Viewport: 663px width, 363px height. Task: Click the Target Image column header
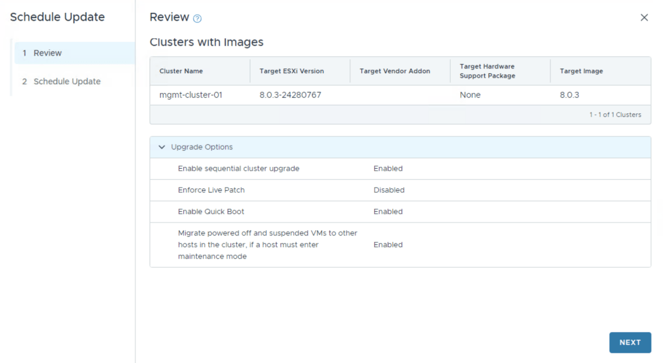581,71
